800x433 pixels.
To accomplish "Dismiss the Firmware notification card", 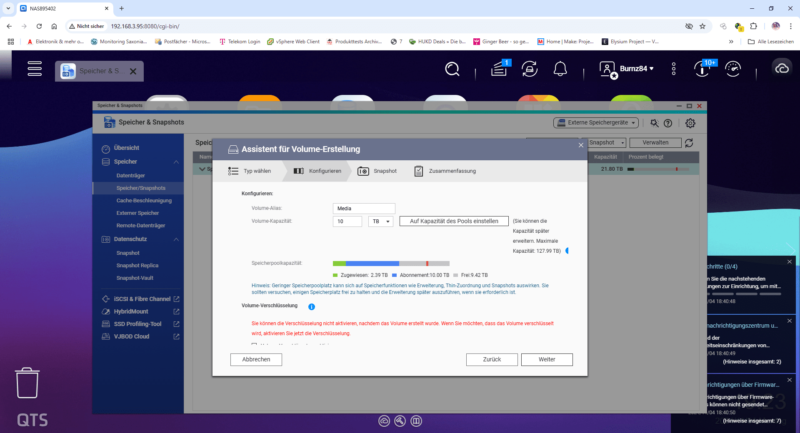I will click(789, 380).
